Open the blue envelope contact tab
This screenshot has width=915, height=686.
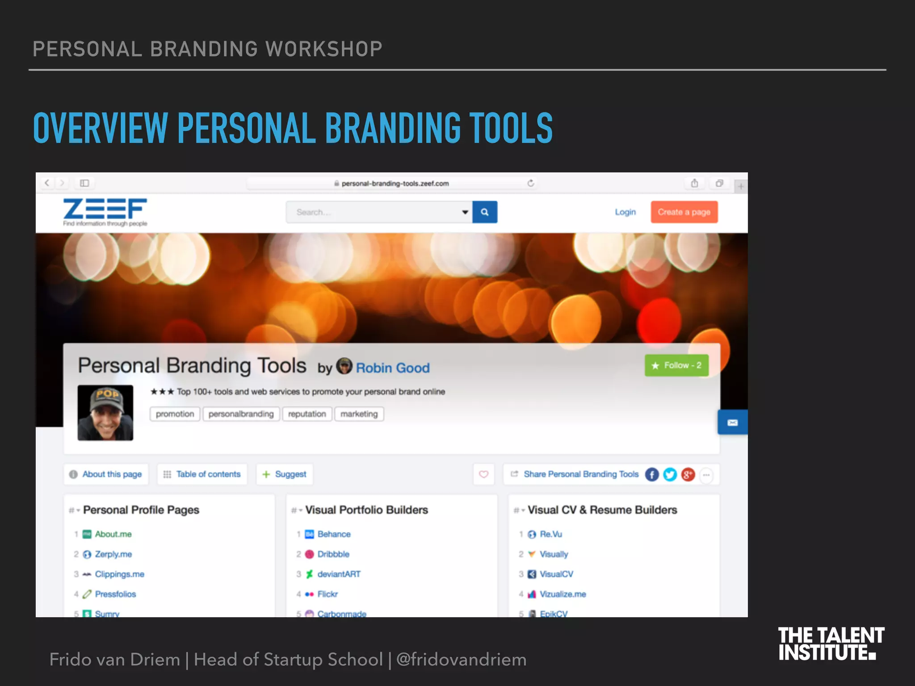pyautogui.click(x=732, y=422)
